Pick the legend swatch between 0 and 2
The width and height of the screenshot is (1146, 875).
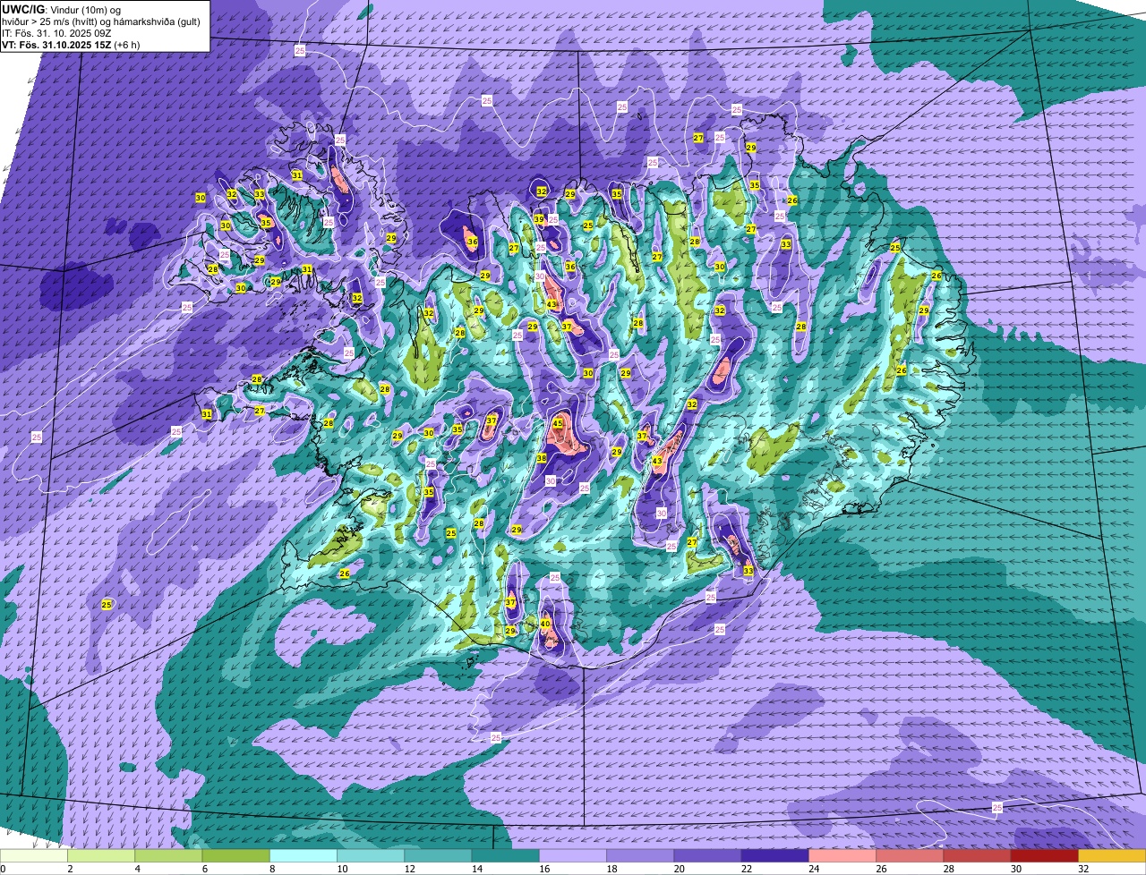tap(34, 855)
